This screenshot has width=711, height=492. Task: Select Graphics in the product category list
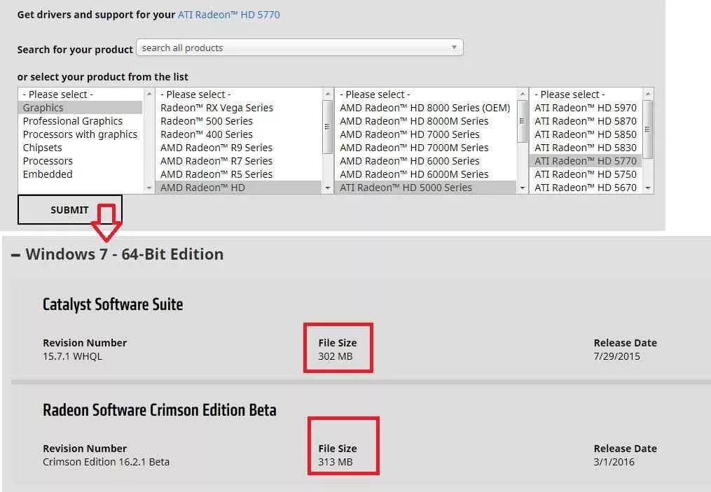[x=80, y=107]
